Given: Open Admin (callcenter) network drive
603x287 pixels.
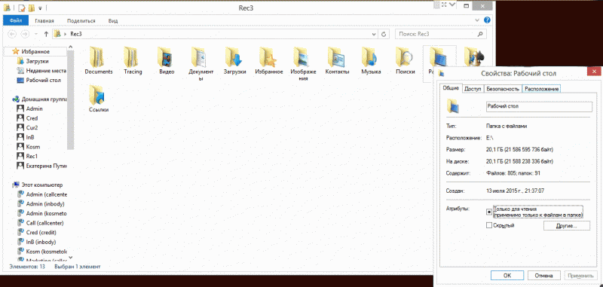Looking at the screenshot, I should (42, 194).
